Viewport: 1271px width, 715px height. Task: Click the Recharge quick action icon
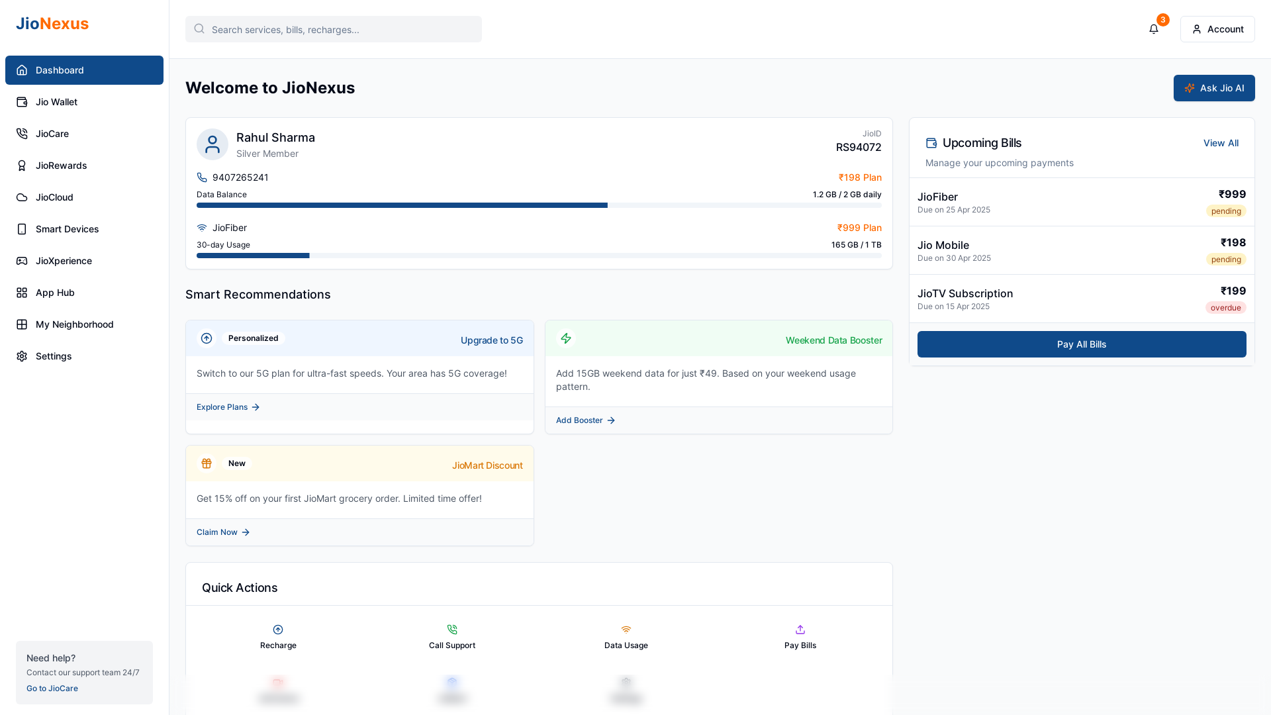pyautogui.click(x=278, y=630)
